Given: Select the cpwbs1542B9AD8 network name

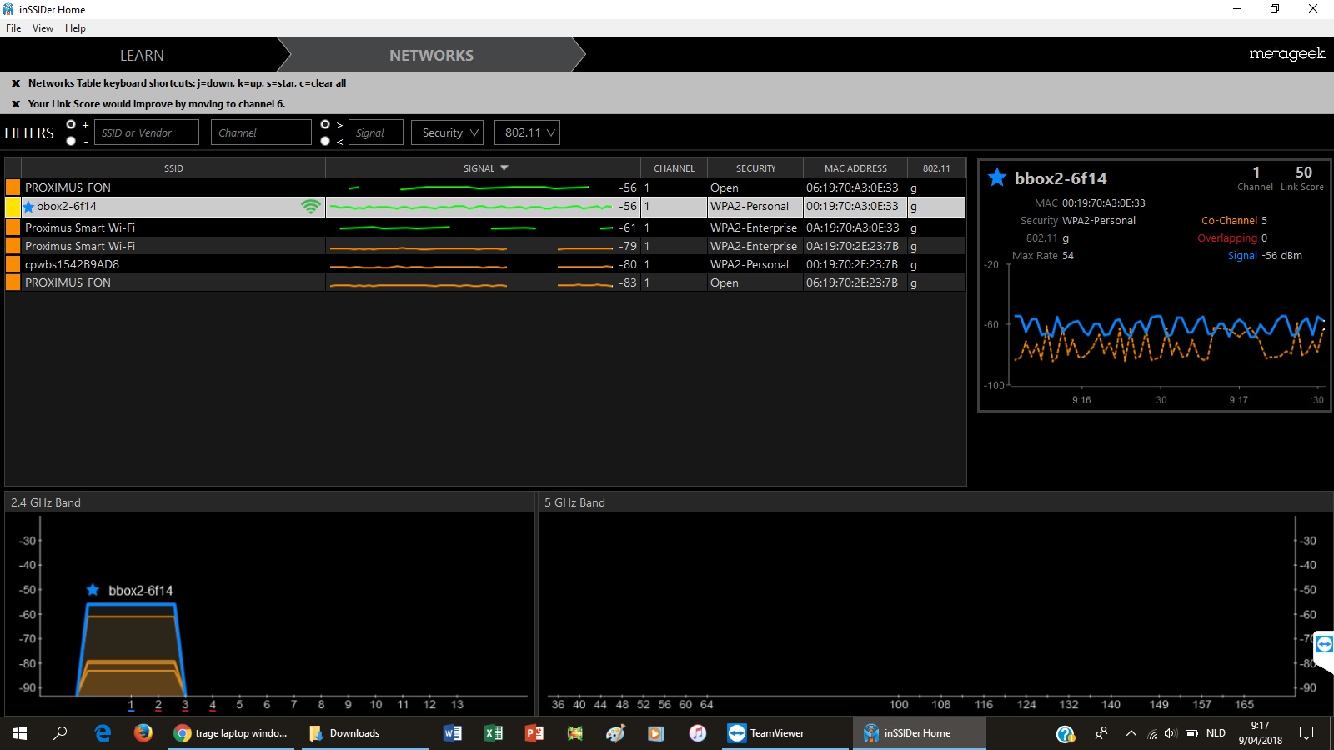Looking at the screenshot, I should pyautogui.click(x=72, y=264).
